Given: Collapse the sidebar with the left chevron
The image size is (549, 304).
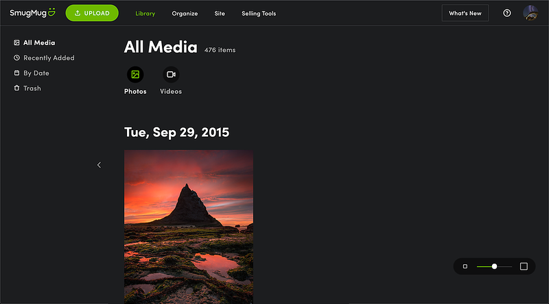Looking at the screenshot, I should pos(99,165).
